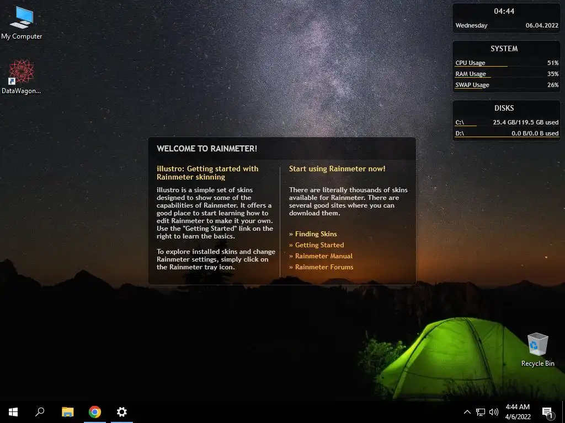Show hidden system tray icons
The image size is (565, 423).
coord(467,412)
